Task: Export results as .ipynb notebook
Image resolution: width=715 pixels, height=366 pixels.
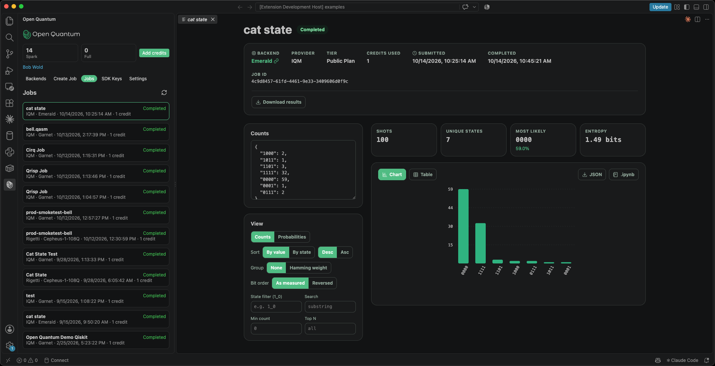Action: point(624,175)
